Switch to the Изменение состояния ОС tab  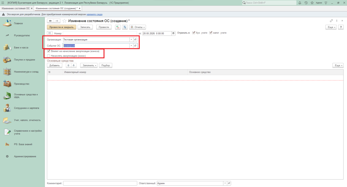16,8
